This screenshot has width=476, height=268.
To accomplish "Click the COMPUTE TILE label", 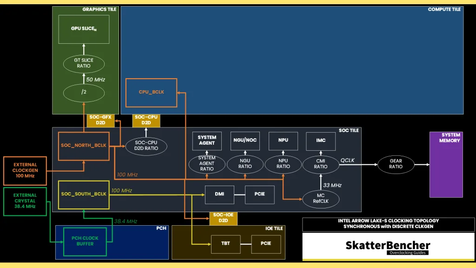I will pos(444,9).
